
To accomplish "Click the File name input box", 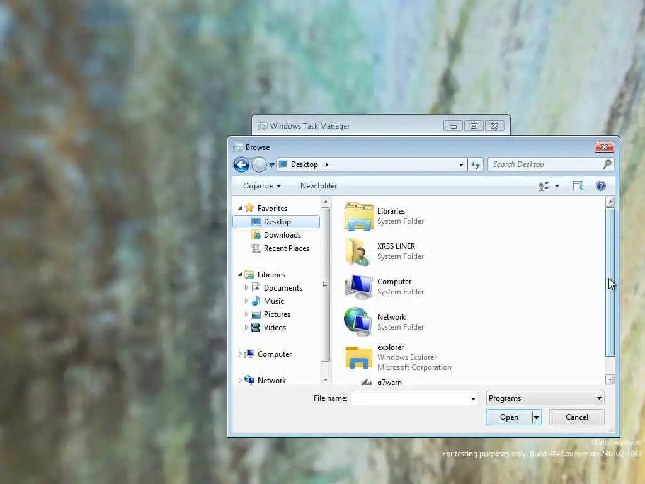I will point(411,398).
